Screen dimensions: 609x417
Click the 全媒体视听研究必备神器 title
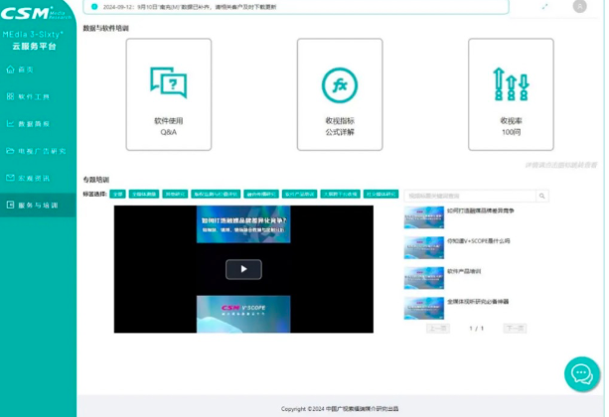click(x=478, y=302)
